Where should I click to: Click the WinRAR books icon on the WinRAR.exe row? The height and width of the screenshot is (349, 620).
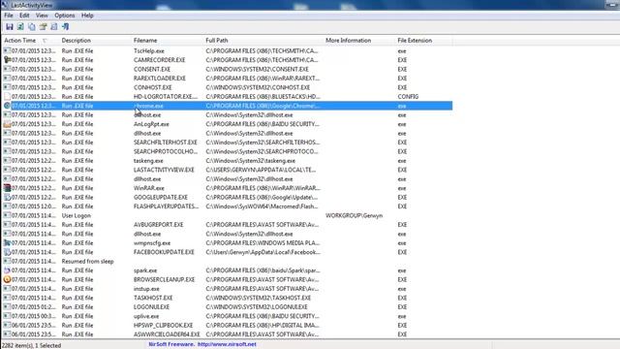pos(7,188)
